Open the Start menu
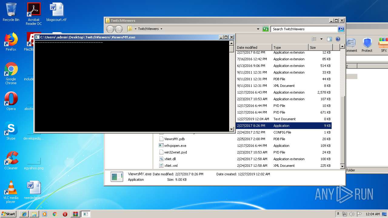Screen dimensions: 388x218 pyautogui.click(x=8, y=214)
